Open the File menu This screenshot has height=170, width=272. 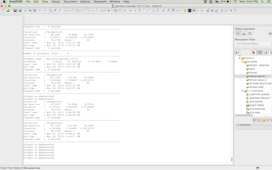tap(28, 1)
